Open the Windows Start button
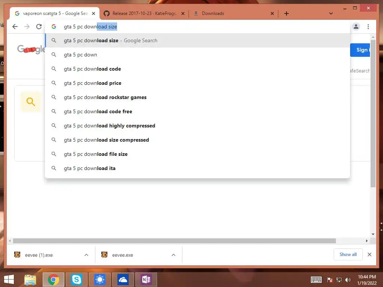Image resolution: width=383 pixels, height=287 pixels. pos(9,280)
